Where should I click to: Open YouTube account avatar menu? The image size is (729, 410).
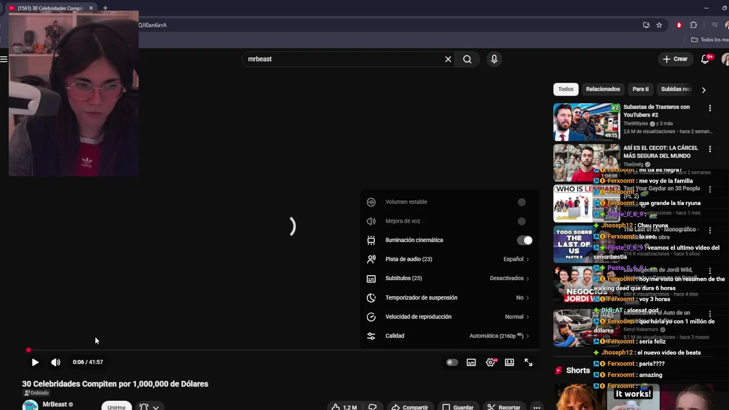pos(726,59)
